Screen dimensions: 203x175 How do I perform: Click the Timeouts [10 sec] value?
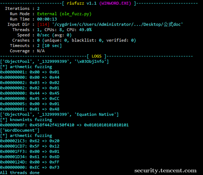point(50,46)
